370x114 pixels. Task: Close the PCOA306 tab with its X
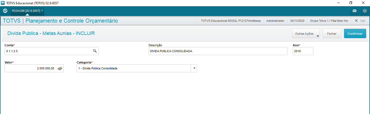[x=42, y=10]
